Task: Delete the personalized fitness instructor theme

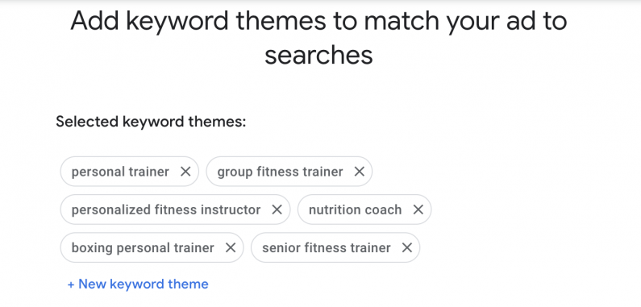Action: tap(277, 210)
